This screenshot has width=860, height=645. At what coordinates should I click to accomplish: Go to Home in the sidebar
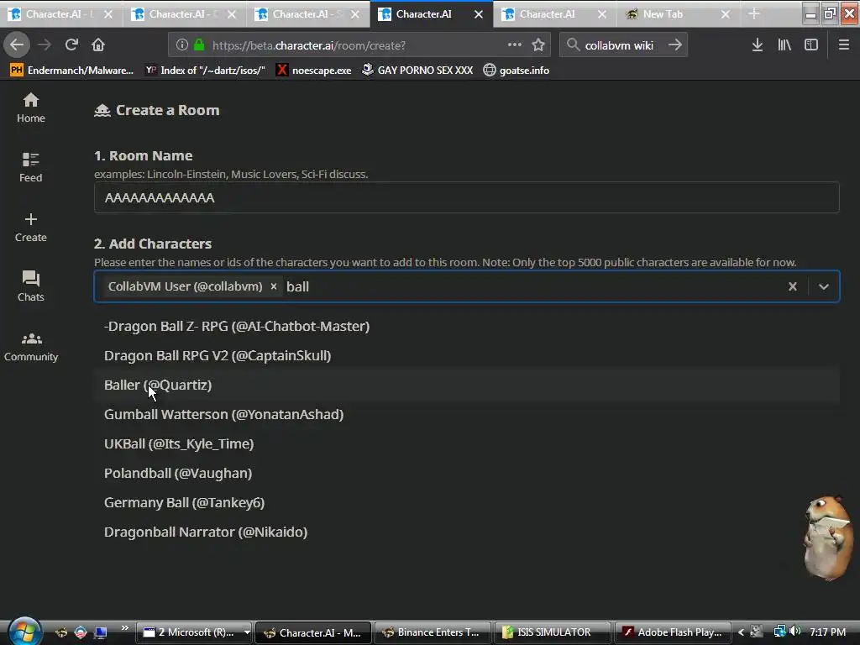pos(31,108)
